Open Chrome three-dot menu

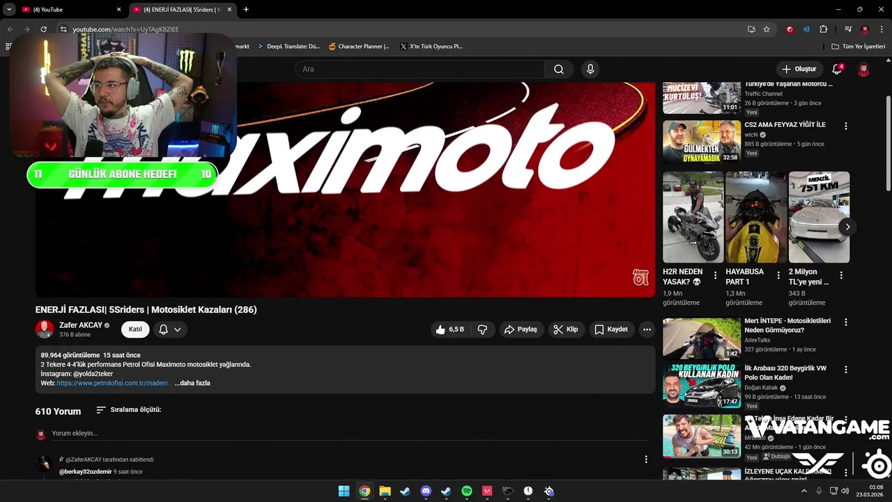click(x=882, y=29)
